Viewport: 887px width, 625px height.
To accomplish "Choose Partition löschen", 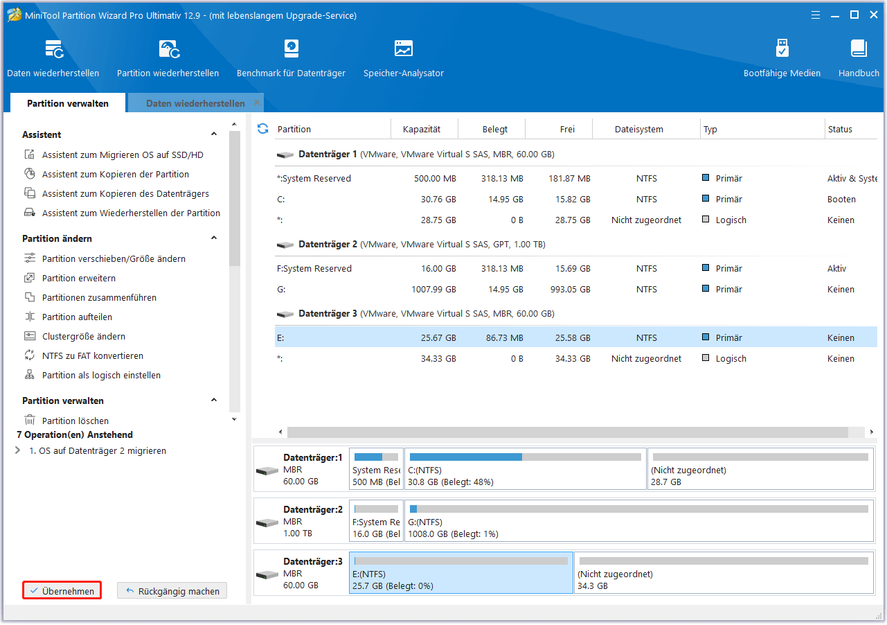I will pyautogui.click(x=75, y=421).
